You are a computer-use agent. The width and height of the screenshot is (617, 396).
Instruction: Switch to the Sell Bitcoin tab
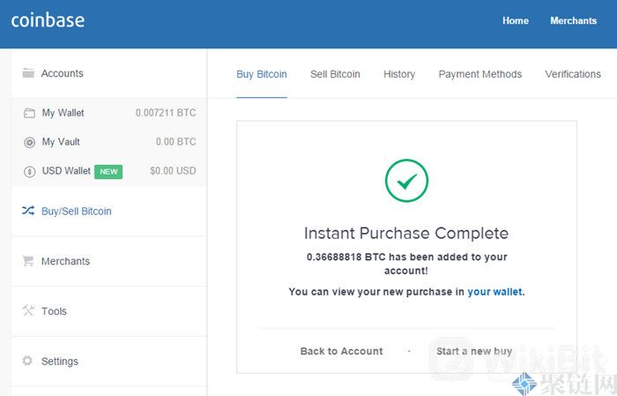tap(335, 74)
